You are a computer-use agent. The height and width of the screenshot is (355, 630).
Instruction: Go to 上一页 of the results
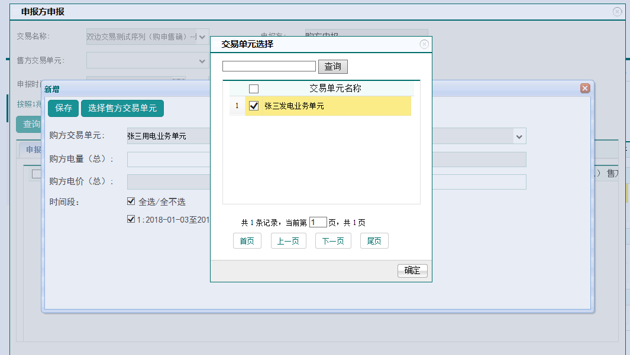(288, 241)
